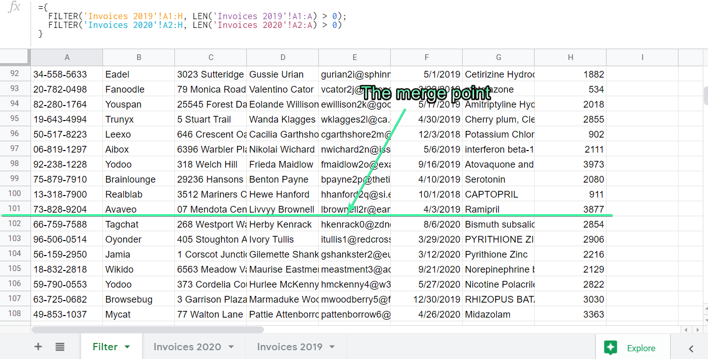Click the horizontal scroll left arrow
Image resolution: width=708 pixels, height=359 pixels.
(x=686, y=330)
